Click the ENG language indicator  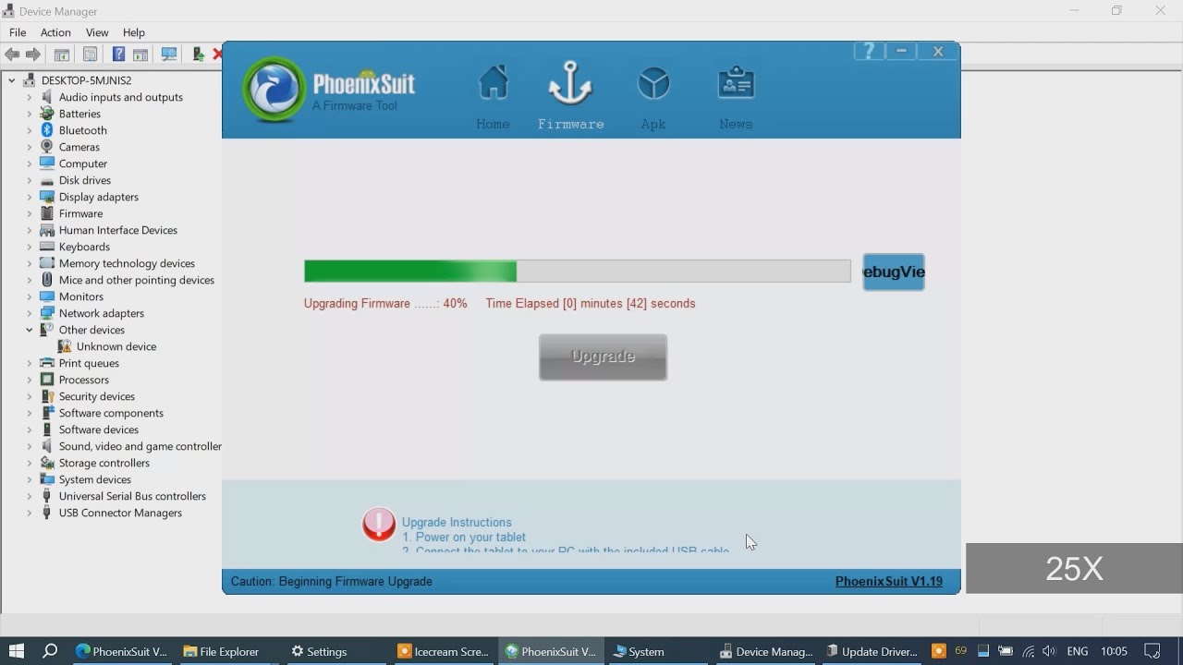1078,651
